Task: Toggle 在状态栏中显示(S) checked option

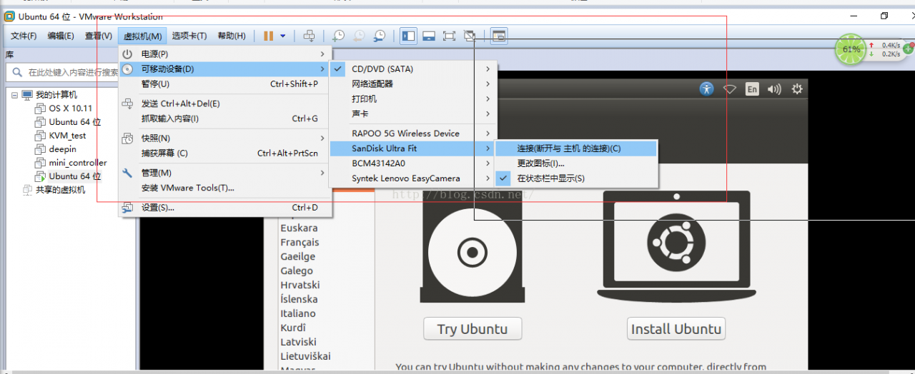Action: 550,178
